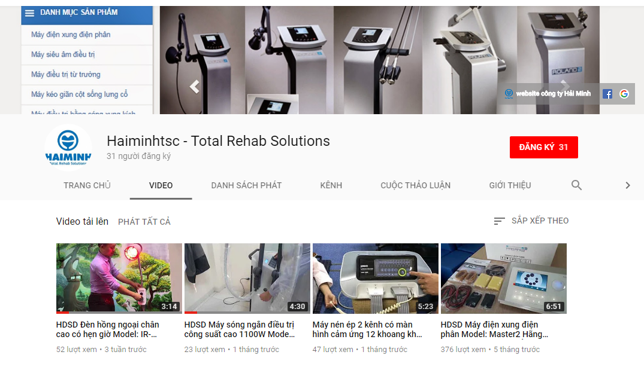Select the GIỚI THIỆU tab
This screenshot has height=367, width=644.
pyautogui.click(x=510, y=185)
